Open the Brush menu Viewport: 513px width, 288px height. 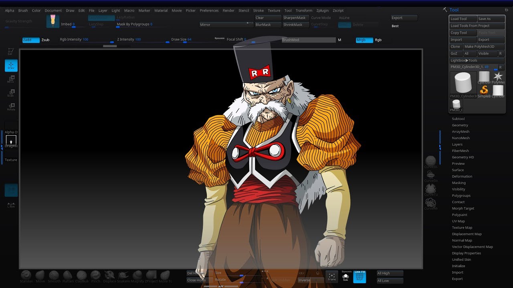click(x=23, y=10)
